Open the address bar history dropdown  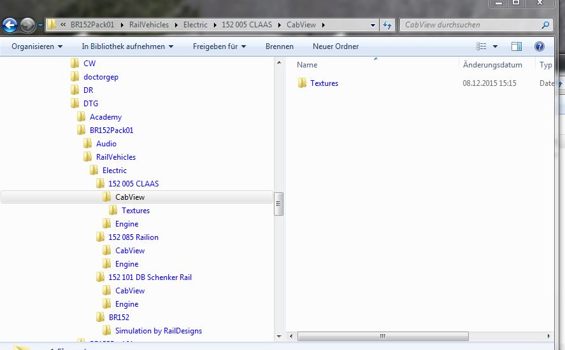(373, 25)
